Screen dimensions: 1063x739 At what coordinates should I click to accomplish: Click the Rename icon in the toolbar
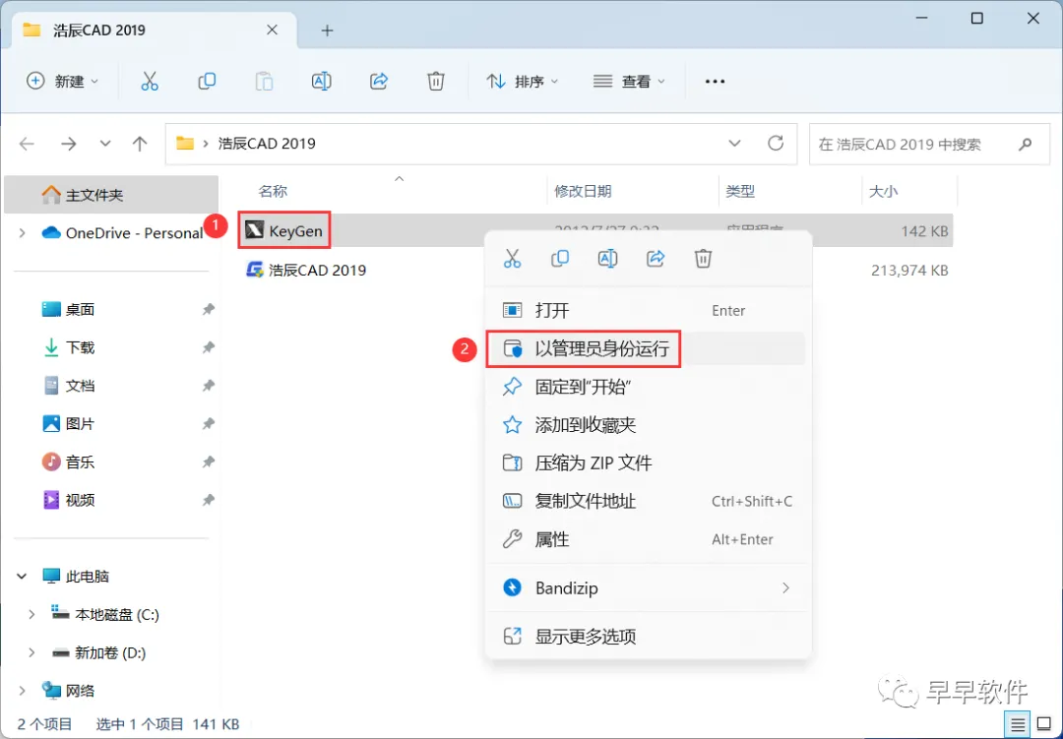click(321, 82)
